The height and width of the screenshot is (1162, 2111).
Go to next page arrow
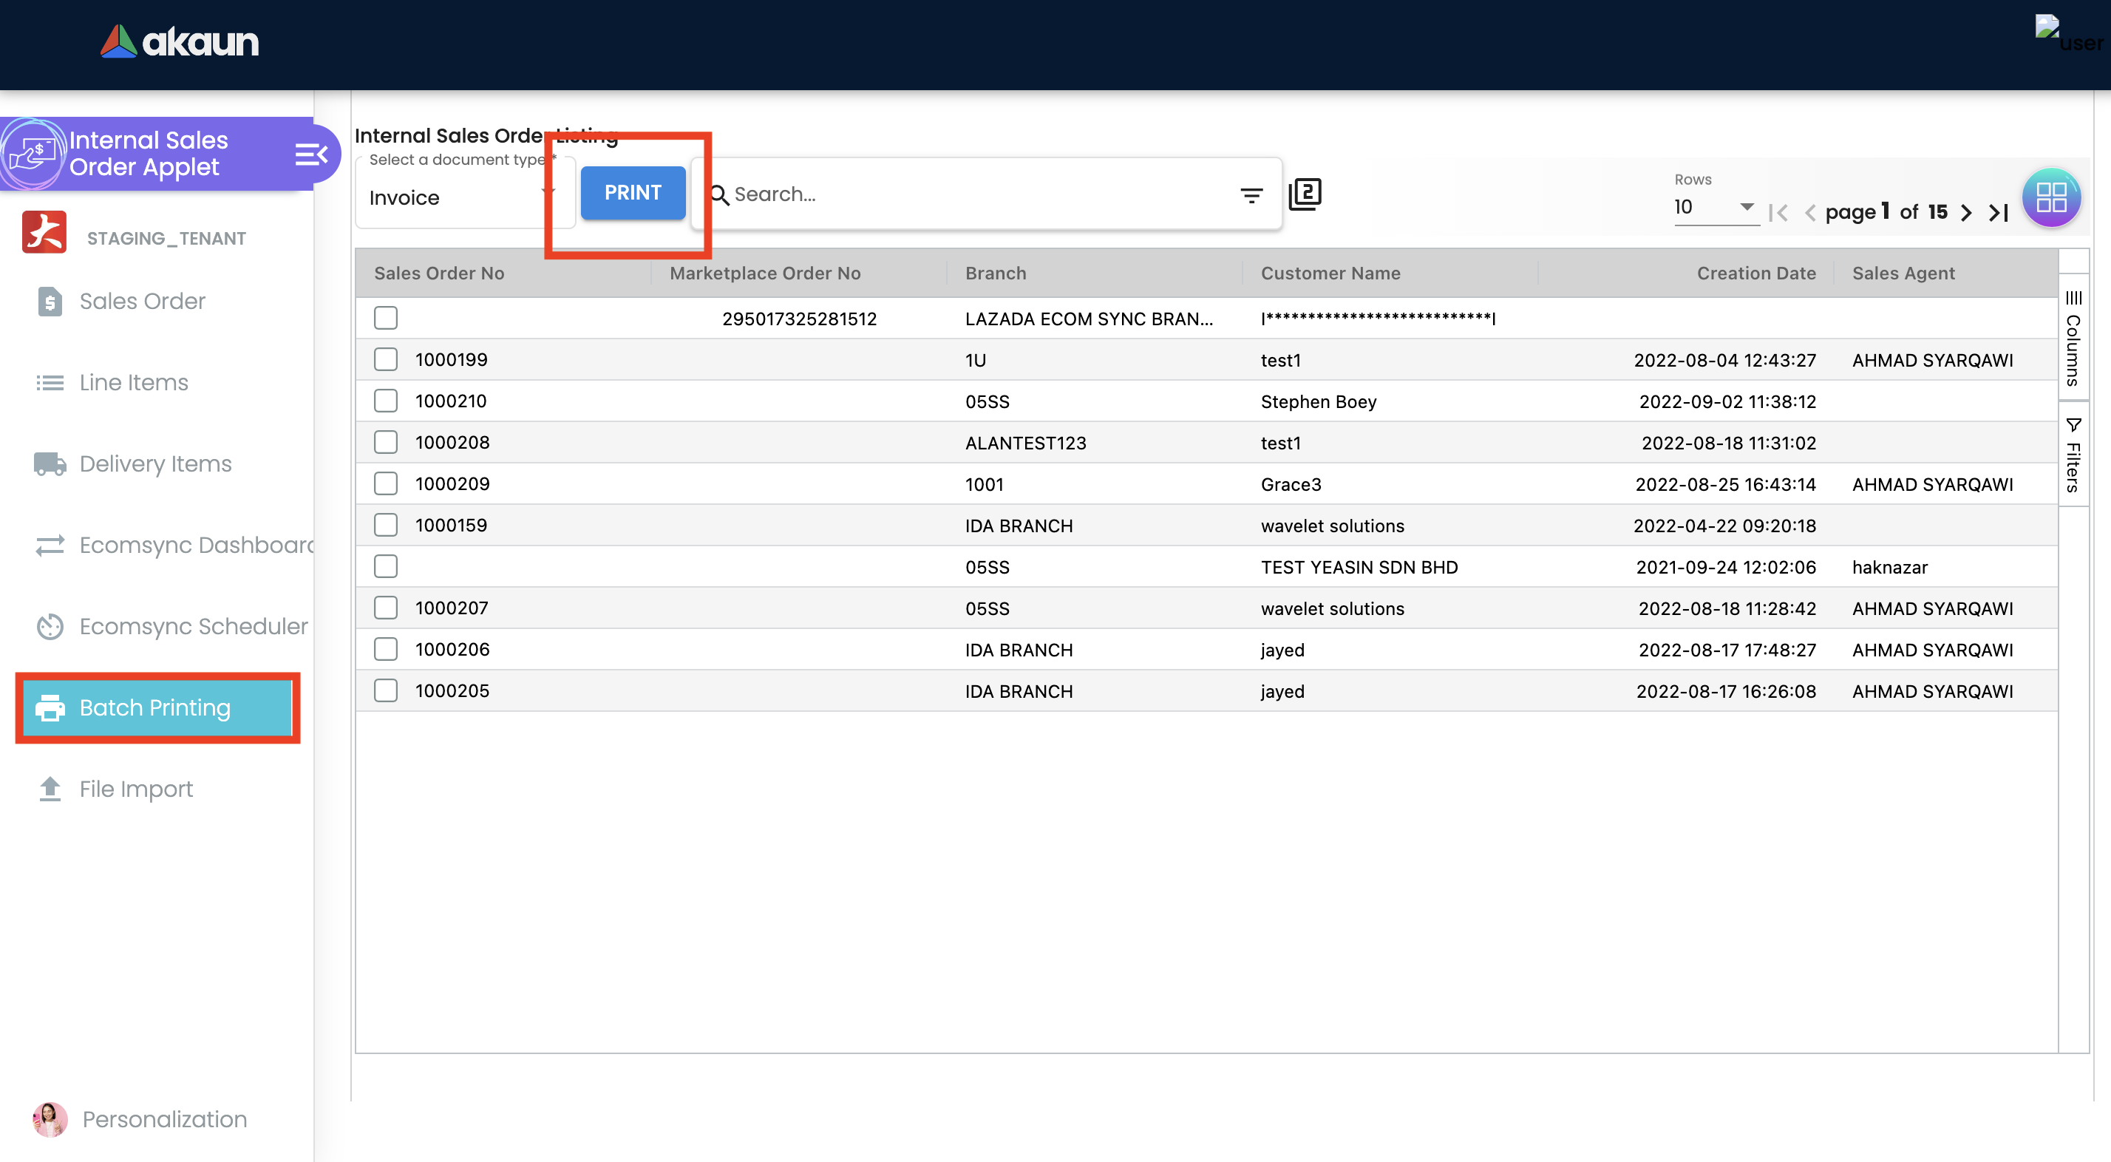[x=1966, y=213]
